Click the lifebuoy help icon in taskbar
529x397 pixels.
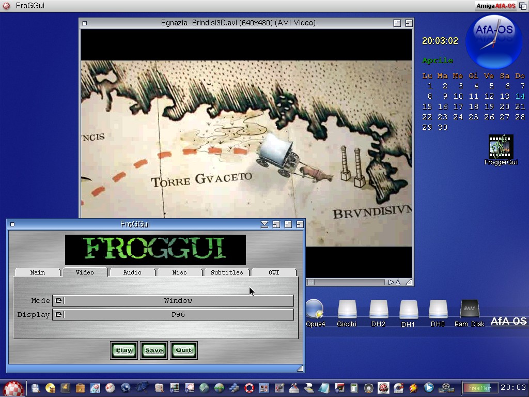pyautogui.click(x=250, y=388)
